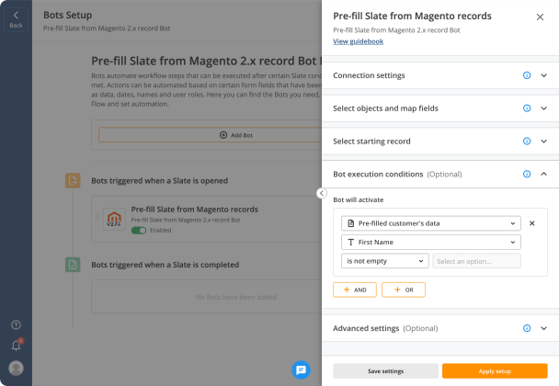Collapse the Bot execution conditions section
This screenshot has height=386, width=559.
coord(543,174)
